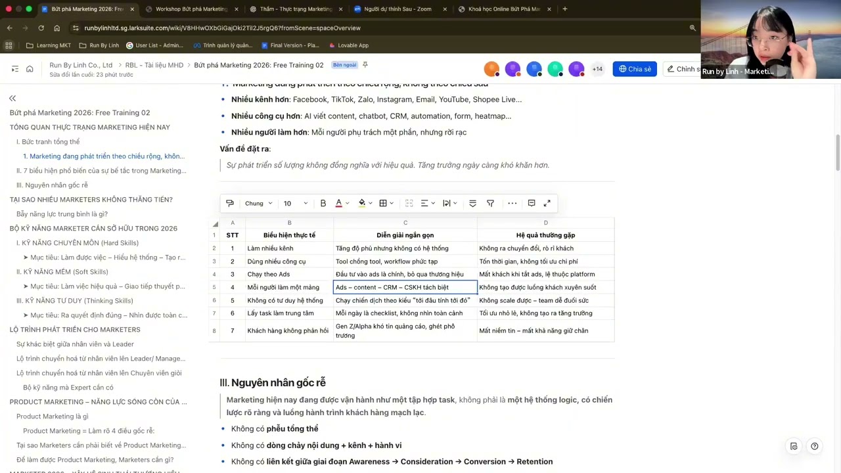View the +14 more collaborators badge
841x473 pixels.
pos(597,69)
